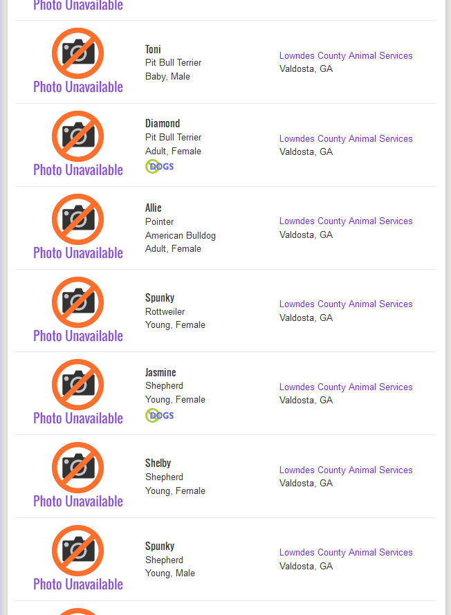Open the pet listing named Jasmine

pyautogui.click(x=160, y=372)
